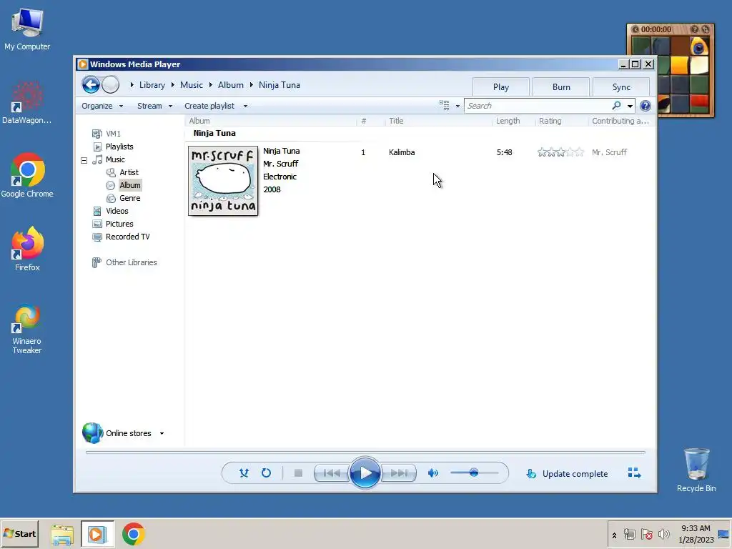Click the star rating for Kalimba
Viewport: 732px width, 549px height.
point(560,152)
